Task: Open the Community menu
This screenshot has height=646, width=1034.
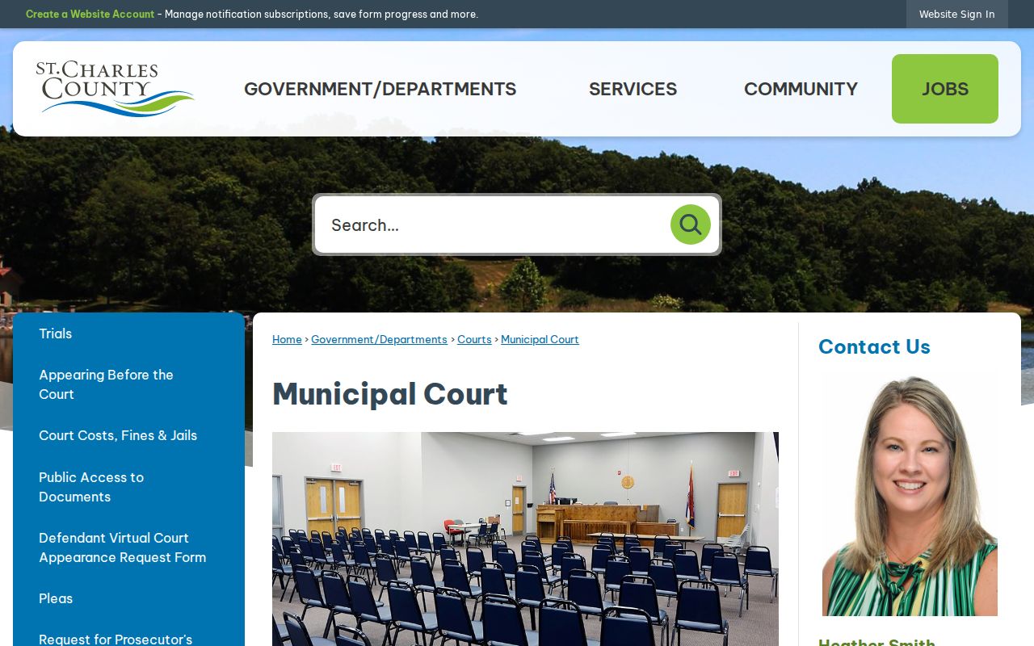Action: [x=801, y=89]
